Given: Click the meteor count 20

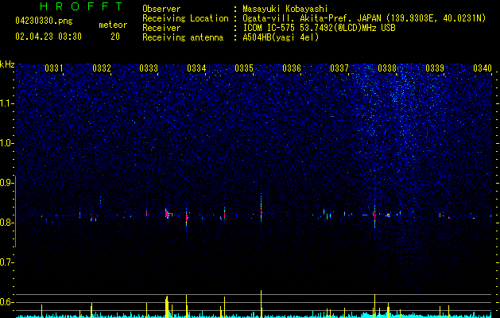Looking at the screenshot, I should [115, 37].
